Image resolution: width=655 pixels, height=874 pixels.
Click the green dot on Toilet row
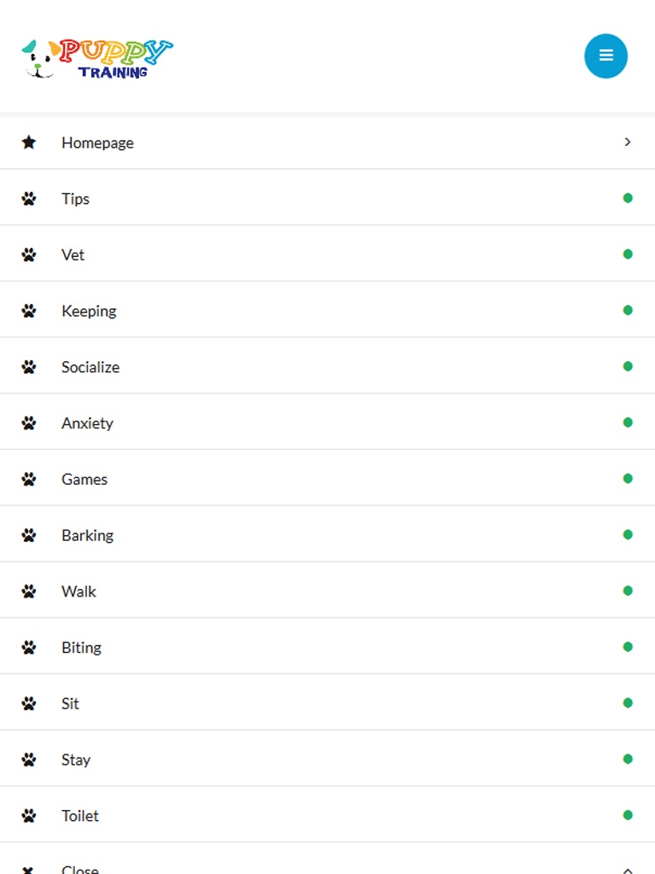click(x=628, y=815)
